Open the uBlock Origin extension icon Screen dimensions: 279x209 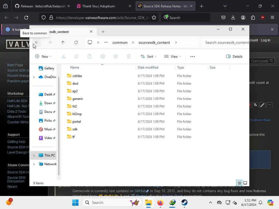pos(262,17)
